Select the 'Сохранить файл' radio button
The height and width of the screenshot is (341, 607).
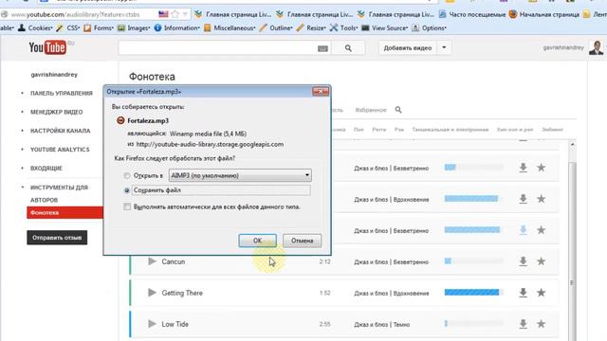pos(127,190)
